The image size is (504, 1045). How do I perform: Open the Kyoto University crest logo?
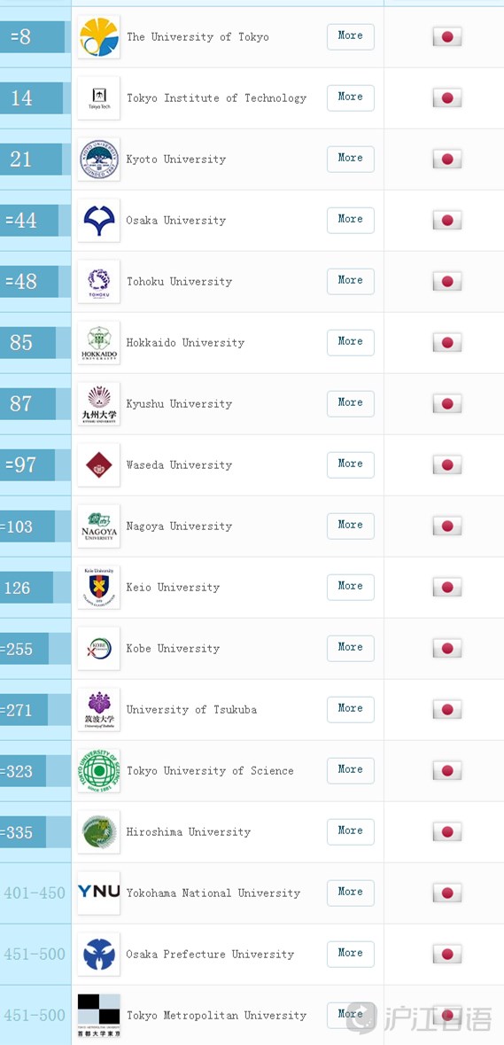[x=98, y=160]
